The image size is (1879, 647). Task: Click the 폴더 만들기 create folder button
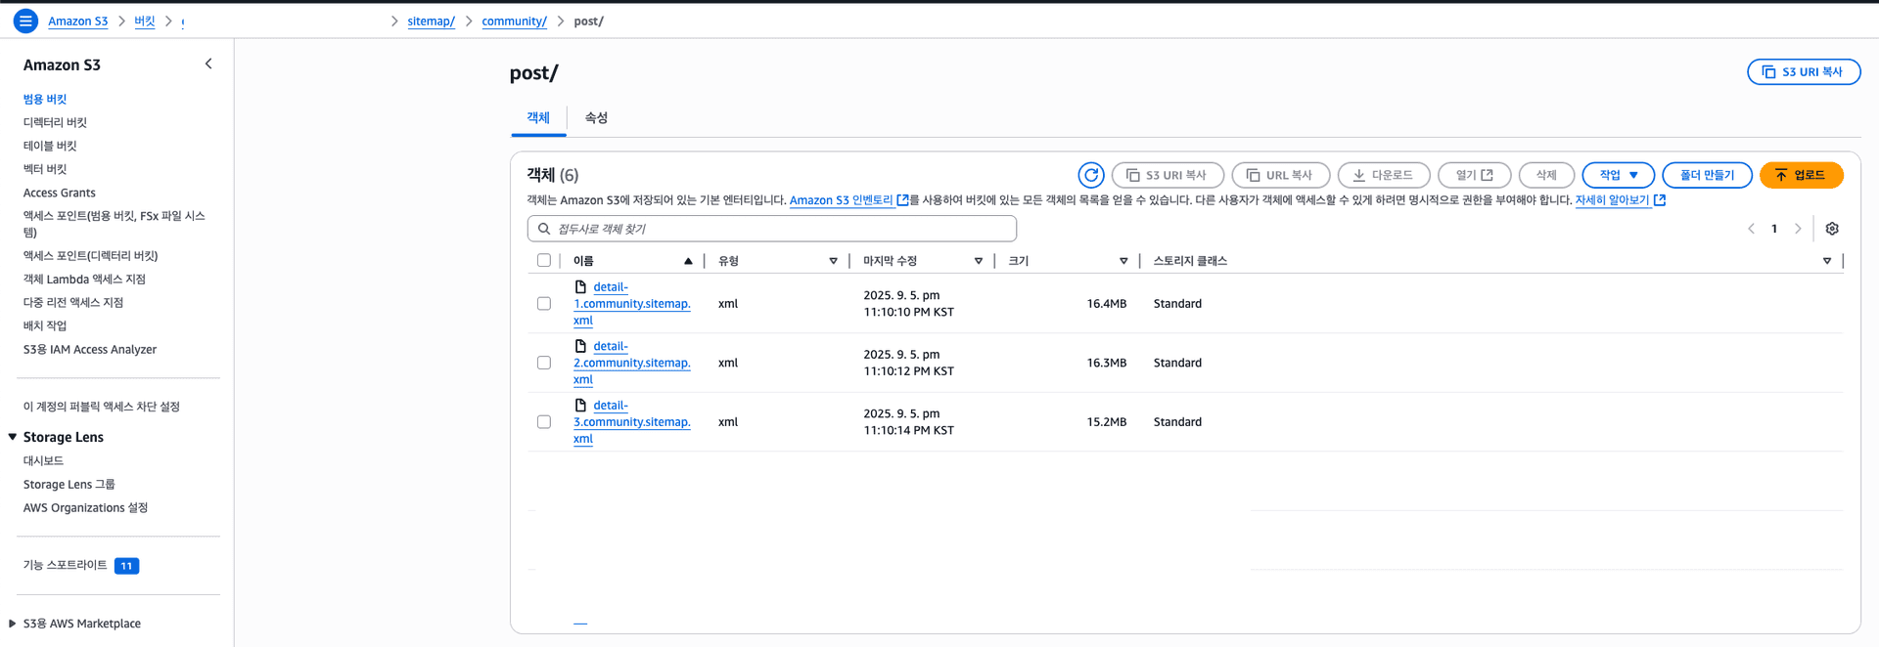(x=1706, y=175)
